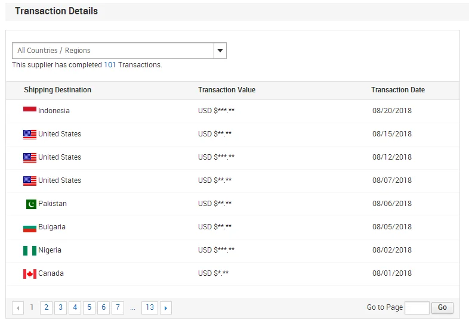This screenshot has height=327, width=469.
Task: Go to next page arrow
Action: (x=166, y=308)
